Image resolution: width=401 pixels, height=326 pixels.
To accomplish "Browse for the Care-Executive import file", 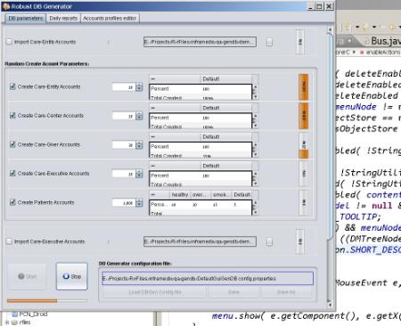I will pos(269,241).
